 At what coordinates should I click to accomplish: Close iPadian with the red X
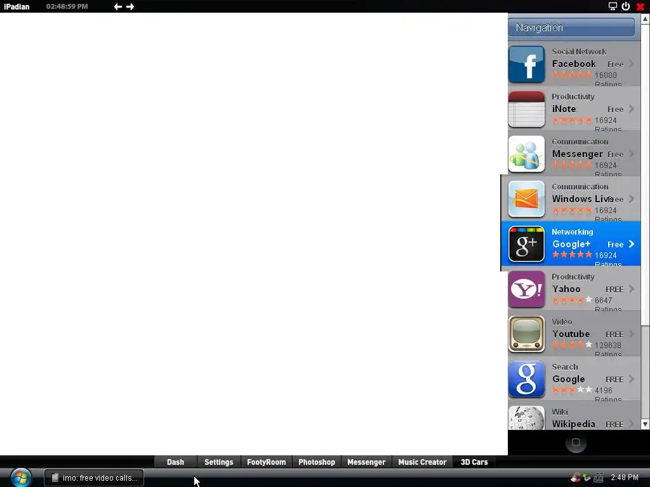point(640,6)
